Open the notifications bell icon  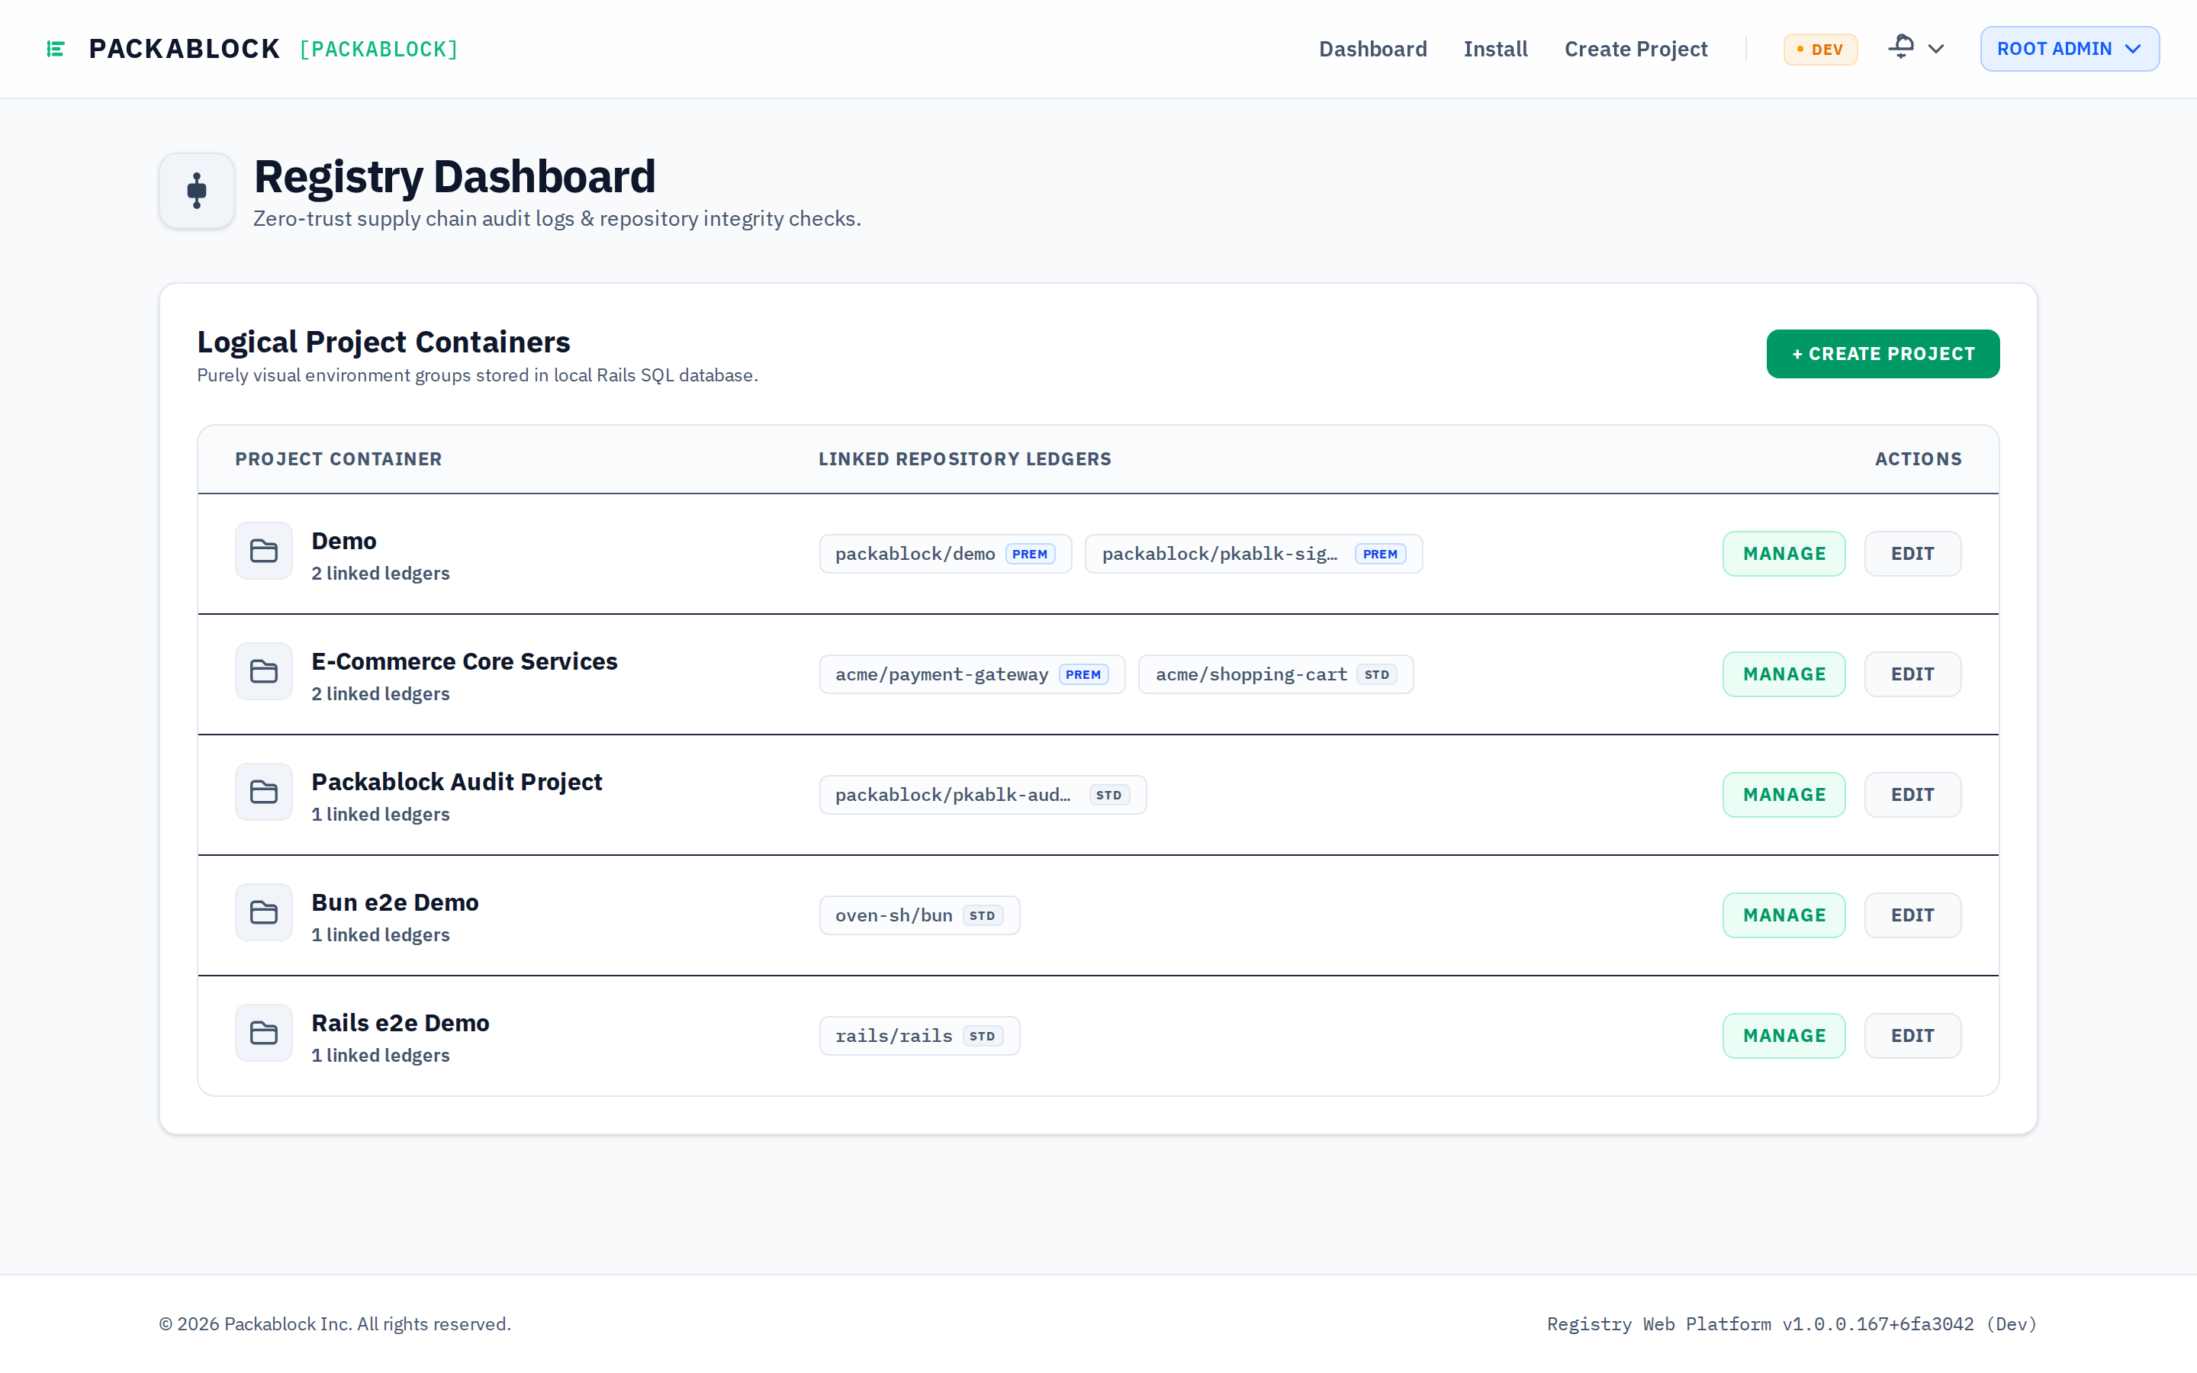(1901, 47)
